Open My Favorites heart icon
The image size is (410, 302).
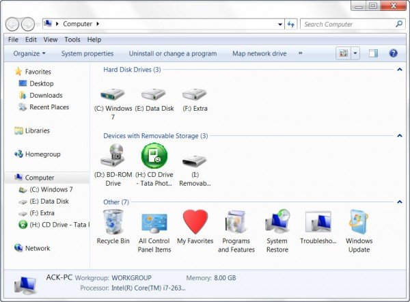195,221
